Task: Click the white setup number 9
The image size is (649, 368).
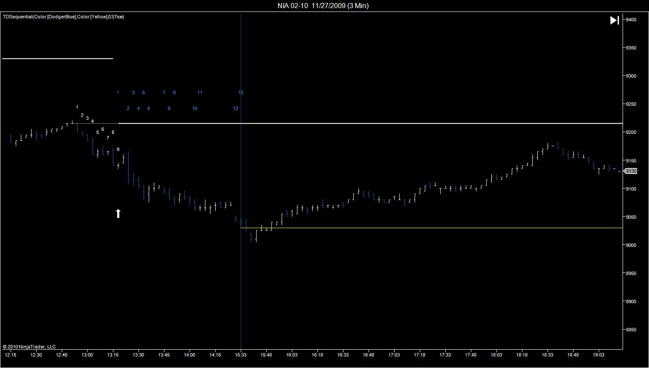Action: (x=118, y=149)
